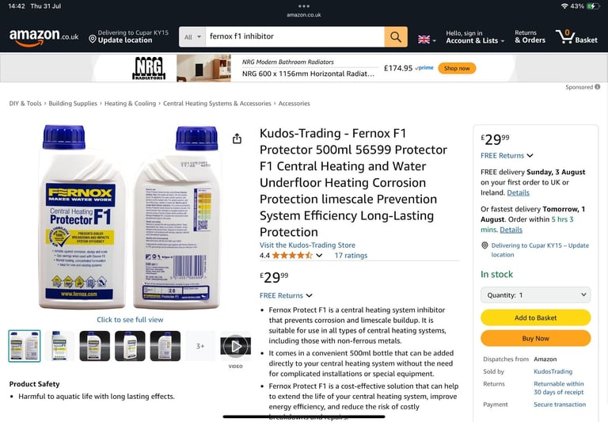Expand the Quantity dropdown
The image size is (608, 422).
point(535,295)
